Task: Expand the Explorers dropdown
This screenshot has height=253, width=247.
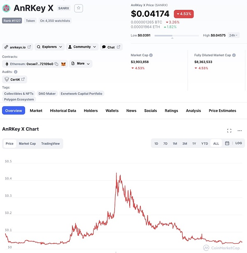Action: 50,47
